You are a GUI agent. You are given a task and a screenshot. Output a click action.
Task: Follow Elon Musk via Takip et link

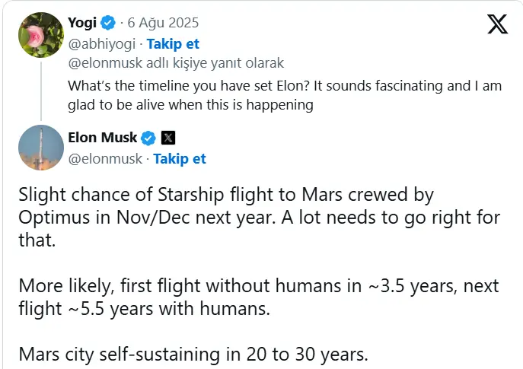(180, 158)
